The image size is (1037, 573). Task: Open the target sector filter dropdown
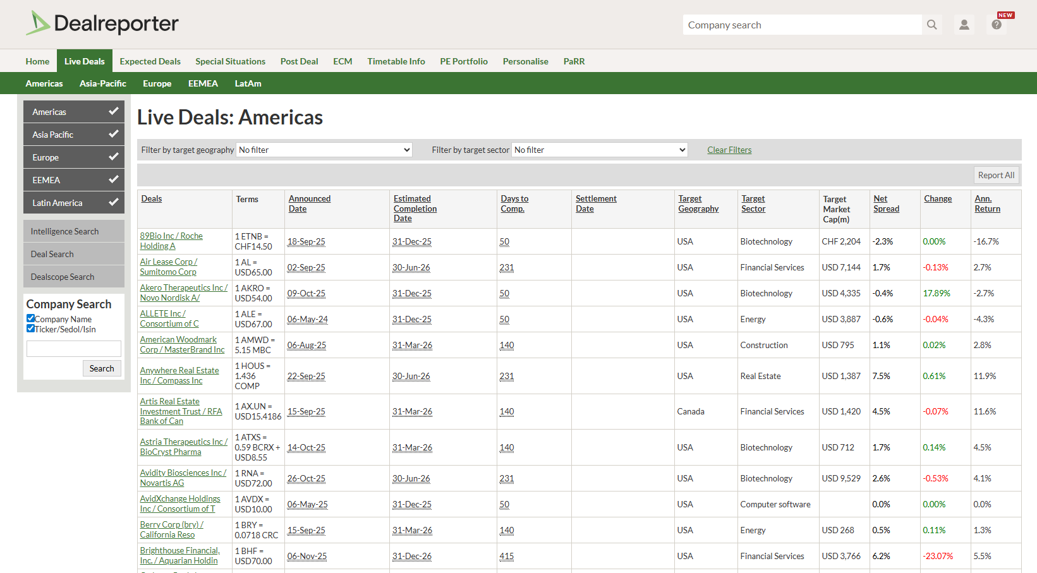coord(599,150)
